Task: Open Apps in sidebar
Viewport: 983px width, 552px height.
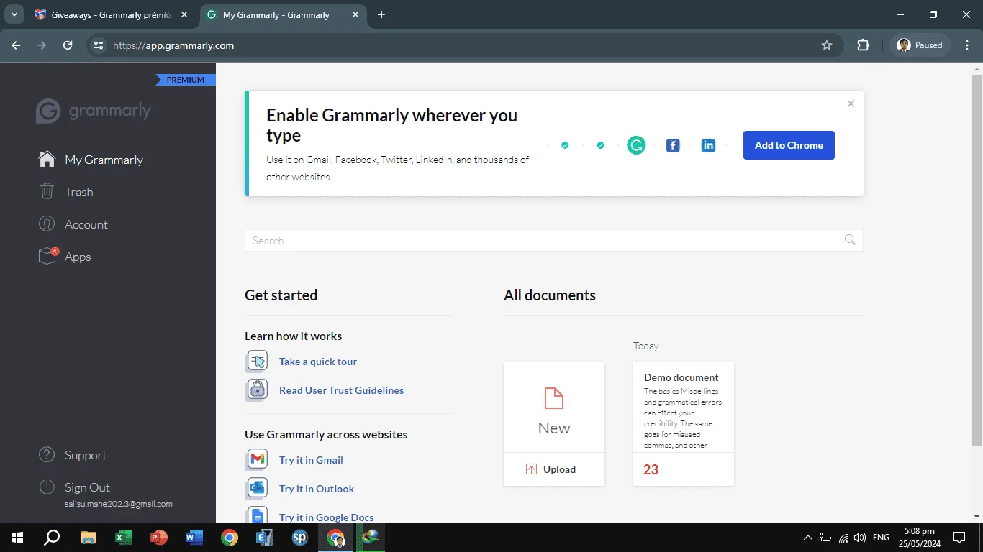Action: (x=78, y=257)
